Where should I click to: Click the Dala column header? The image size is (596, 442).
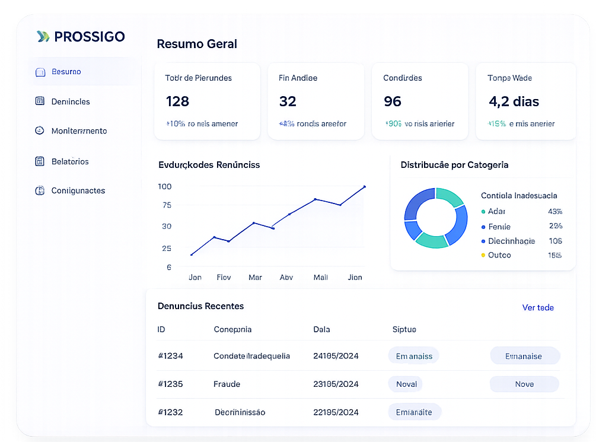321,329
